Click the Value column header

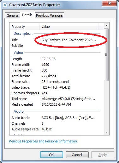[x=69, y=27]
